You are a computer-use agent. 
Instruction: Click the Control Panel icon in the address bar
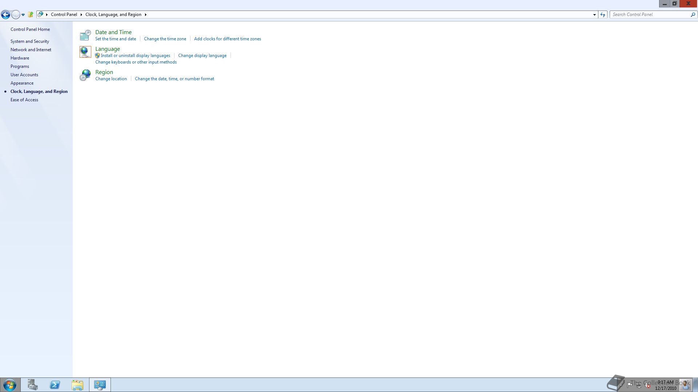pyautogui.click(x=40, y=15)
